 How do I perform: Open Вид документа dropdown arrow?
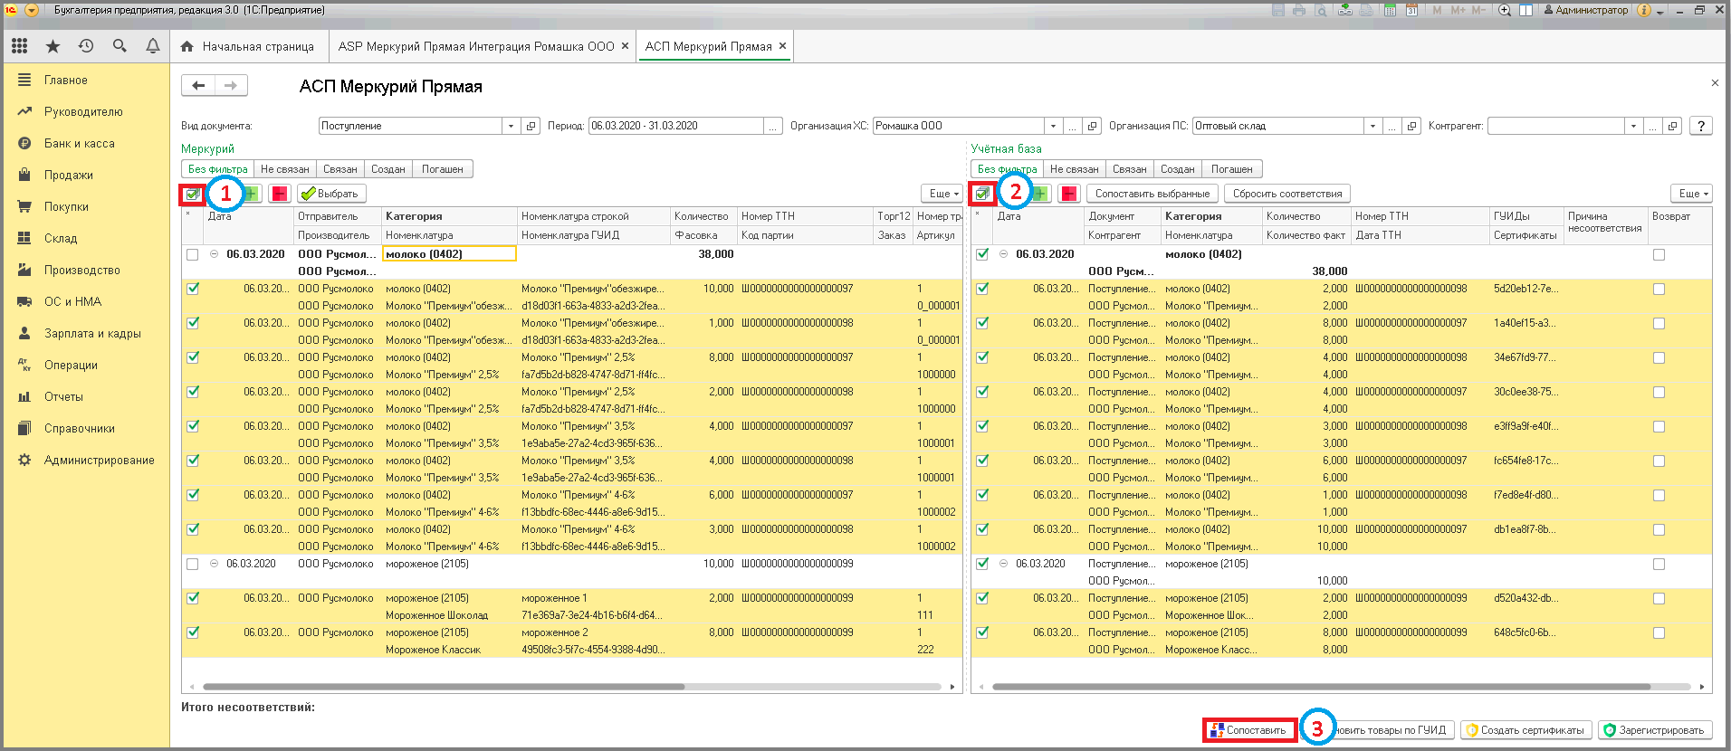(x=512, y=126)
